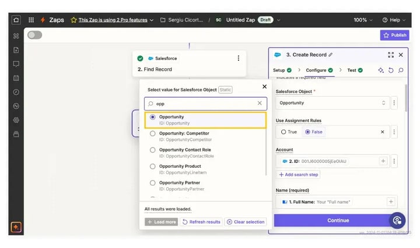Open the options menu beside the Account field
This screenshot has width=420, height=248.
[394, 161]
